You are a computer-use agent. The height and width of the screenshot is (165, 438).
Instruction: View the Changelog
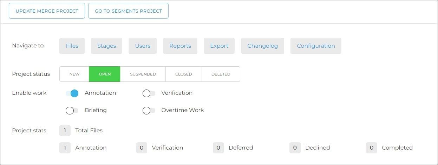point(262,46)
